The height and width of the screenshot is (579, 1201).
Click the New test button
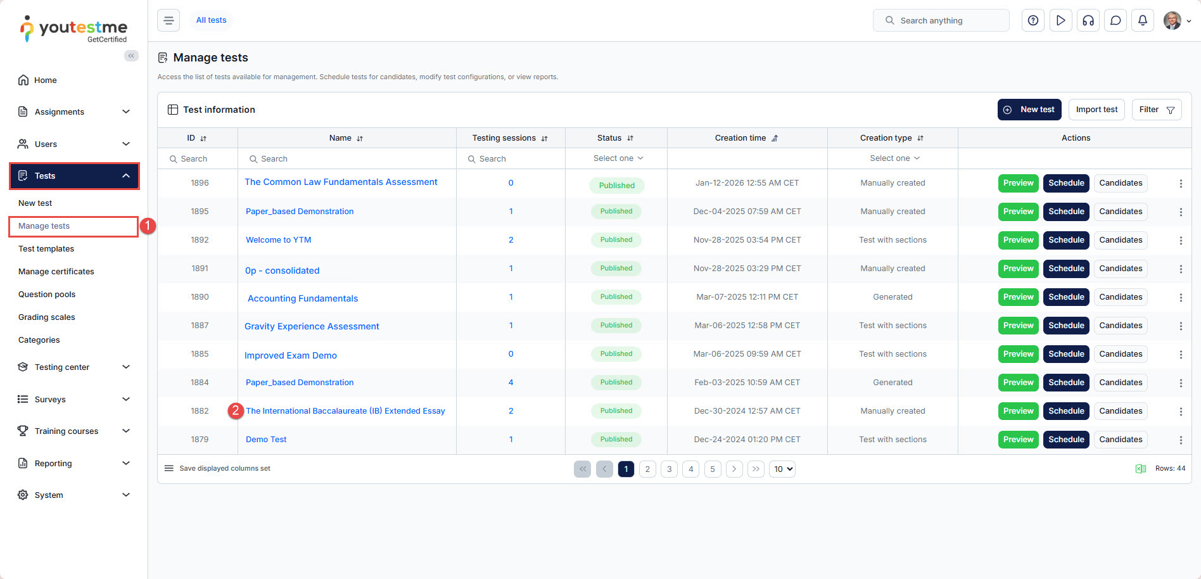1029,110
